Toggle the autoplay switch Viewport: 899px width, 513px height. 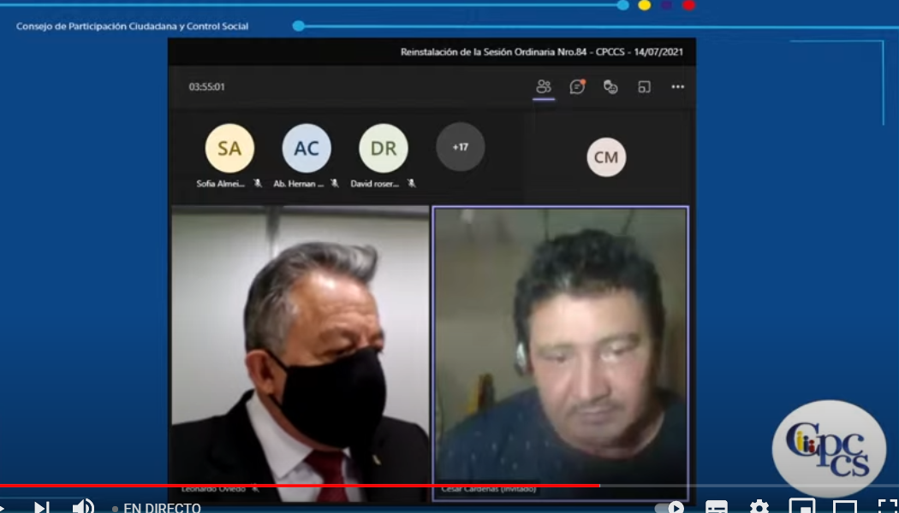669,507
